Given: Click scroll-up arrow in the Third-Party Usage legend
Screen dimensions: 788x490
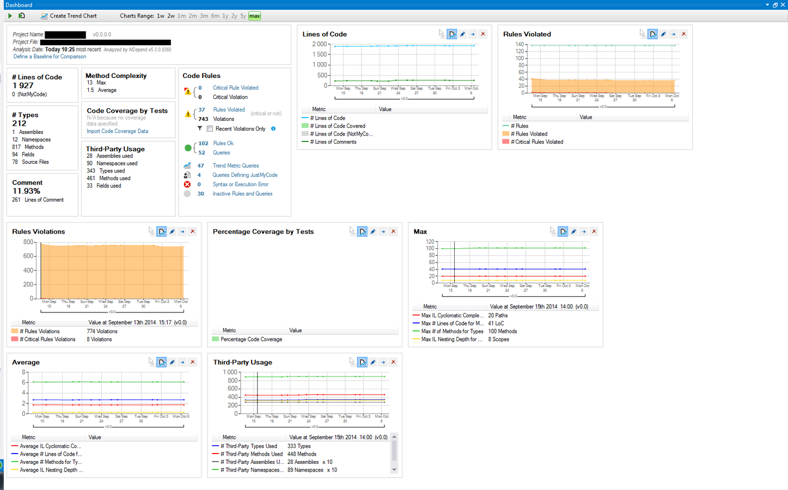Looking at the screenshot, I should [x=394, y=437].
